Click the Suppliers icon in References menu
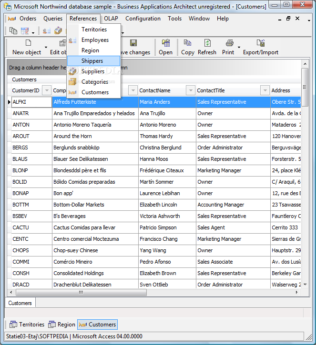Viewport: 316px width, 345px height. click(72, 71)
